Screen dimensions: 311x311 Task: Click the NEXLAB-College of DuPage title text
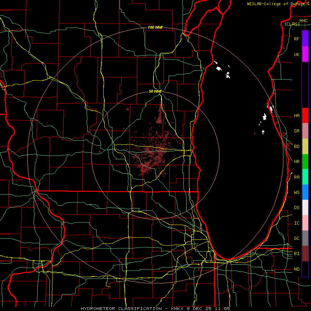pyautogui.click(x=276, y=4)
